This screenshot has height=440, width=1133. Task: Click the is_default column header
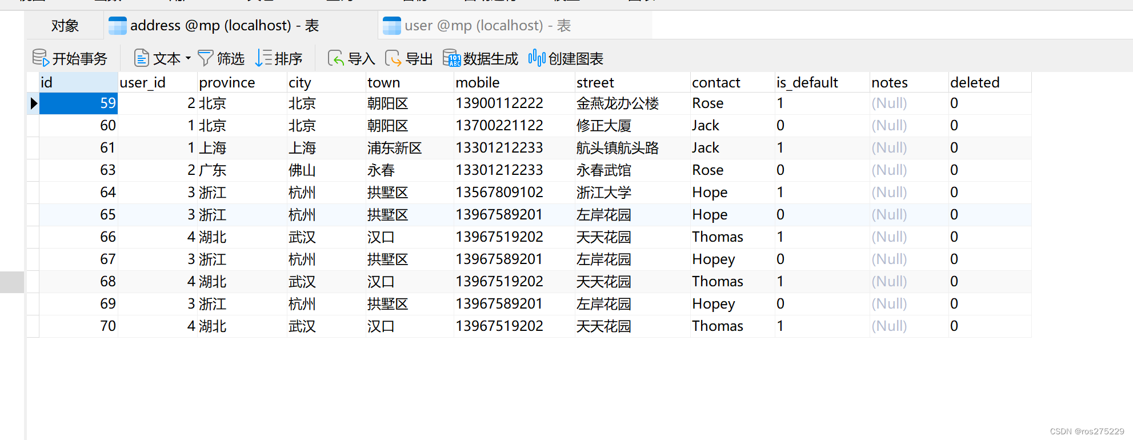[x=822, y=82]
